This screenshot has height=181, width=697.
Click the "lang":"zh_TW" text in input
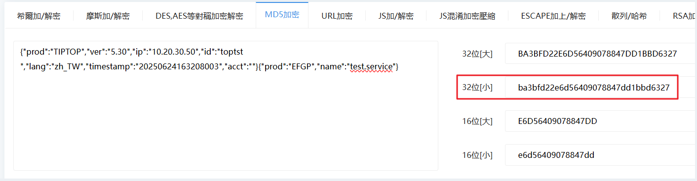pos(54,66)
